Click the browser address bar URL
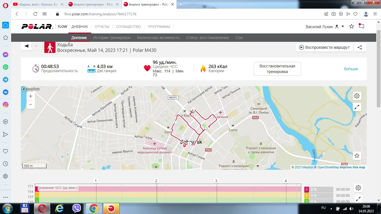 tap(100, 14)
